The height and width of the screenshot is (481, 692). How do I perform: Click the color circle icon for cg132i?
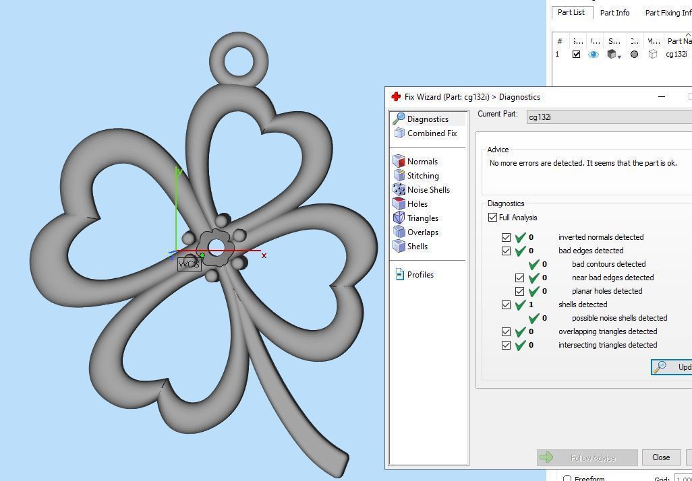(x=634, y=54)
